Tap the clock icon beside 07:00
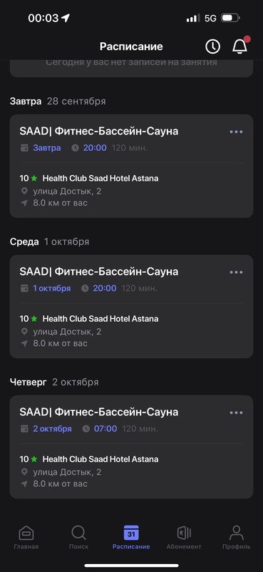Image resolution: width=263 pixels, height=572 pixels. (86, 428)
